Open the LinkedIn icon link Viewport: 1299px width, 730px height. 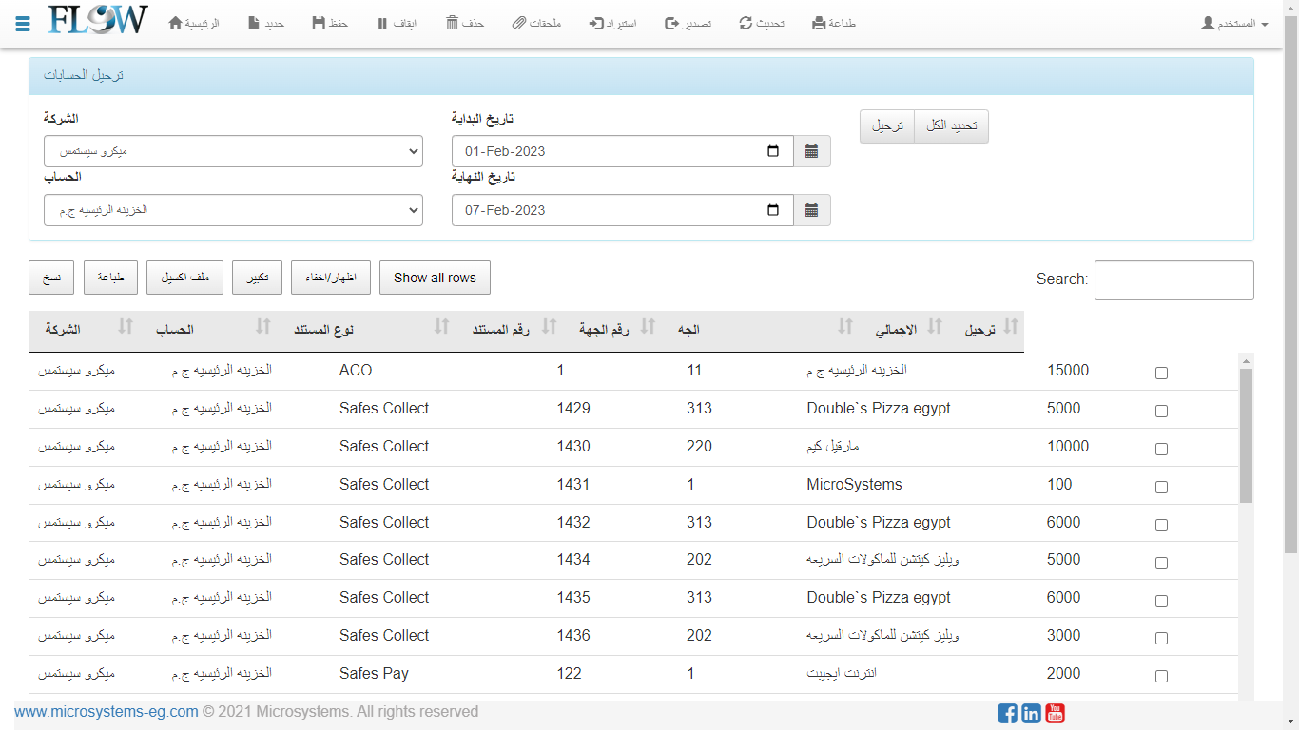1031,713
